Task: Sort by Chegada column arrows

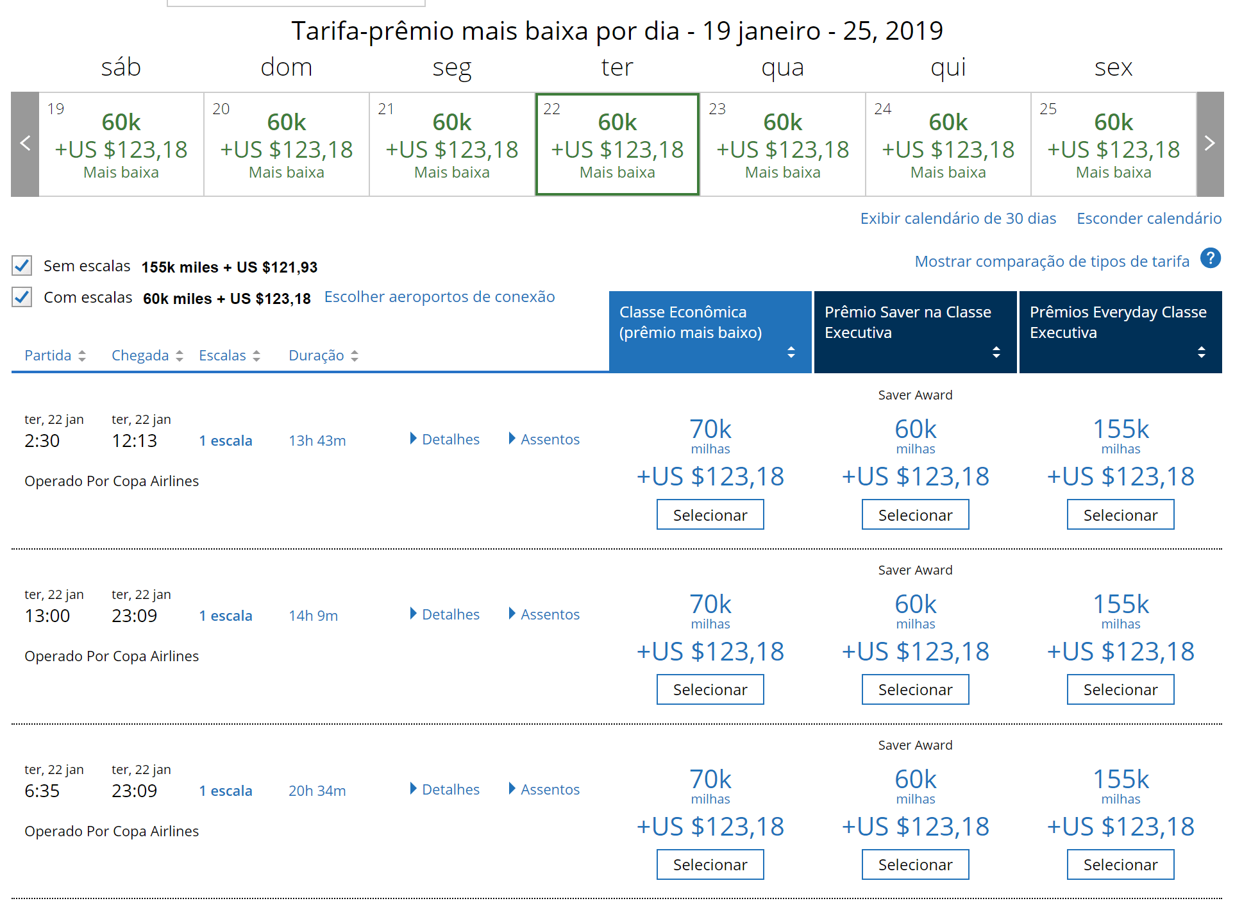Action: click(180, 356)
